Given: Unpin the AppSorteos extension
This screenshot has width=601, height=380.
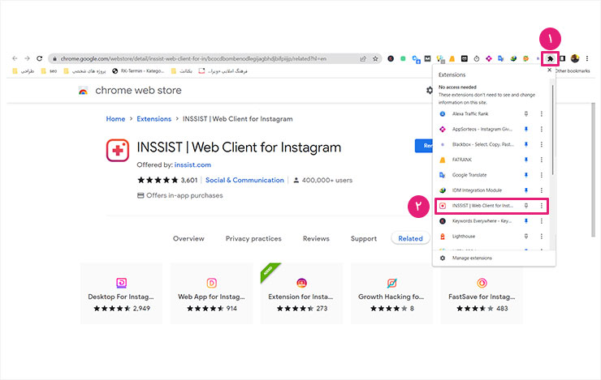Looking at the screenshot, I should point(526,129).
